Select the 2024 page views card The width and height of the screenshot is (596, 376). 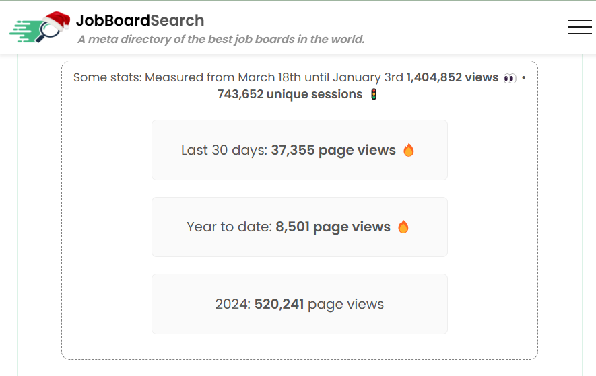click(300, 304)
